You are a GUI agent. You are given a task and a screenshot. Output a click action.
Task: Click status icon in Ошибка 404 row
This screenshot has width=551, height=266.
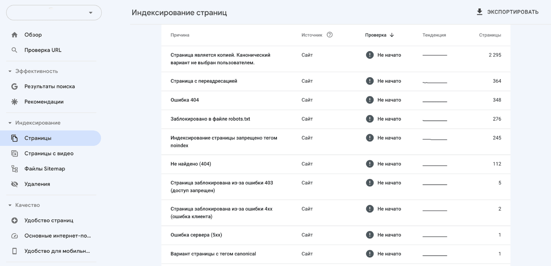(x=370, y=100)
